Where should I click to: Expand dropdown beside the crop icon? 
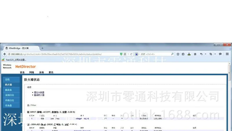215,54
